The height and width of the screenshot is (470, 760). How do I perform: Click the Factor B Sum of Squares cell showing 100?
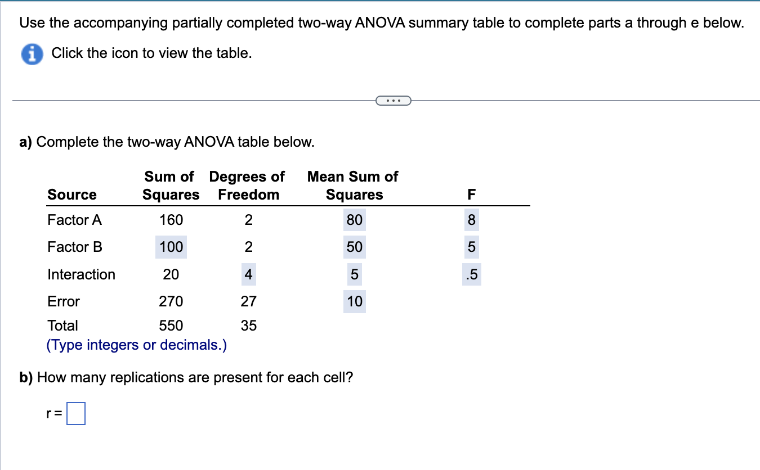pyautogui.click(x=171, y=247)
